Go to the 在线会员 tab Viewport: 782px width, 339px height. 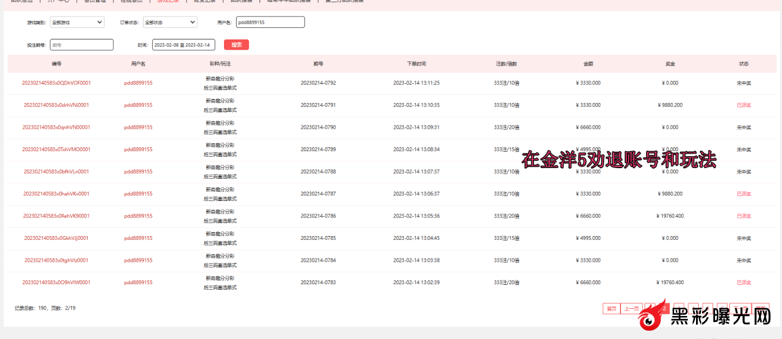tap(131, 1)
